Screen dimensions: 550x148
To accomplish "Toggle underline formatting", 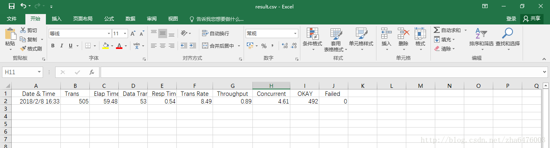I will coord(71,46).
